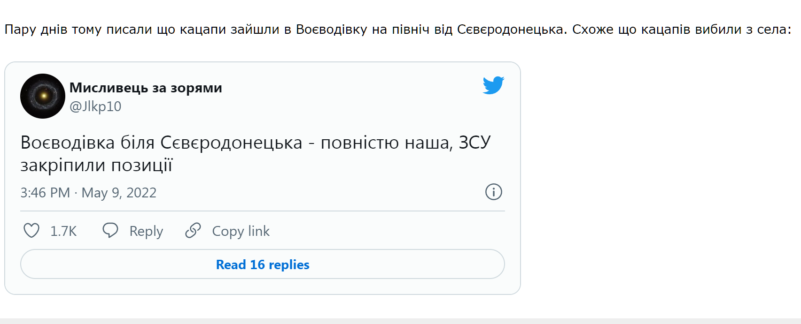
Task: Open the author's galaxy profile picture
Action: (x=43, y=96)
